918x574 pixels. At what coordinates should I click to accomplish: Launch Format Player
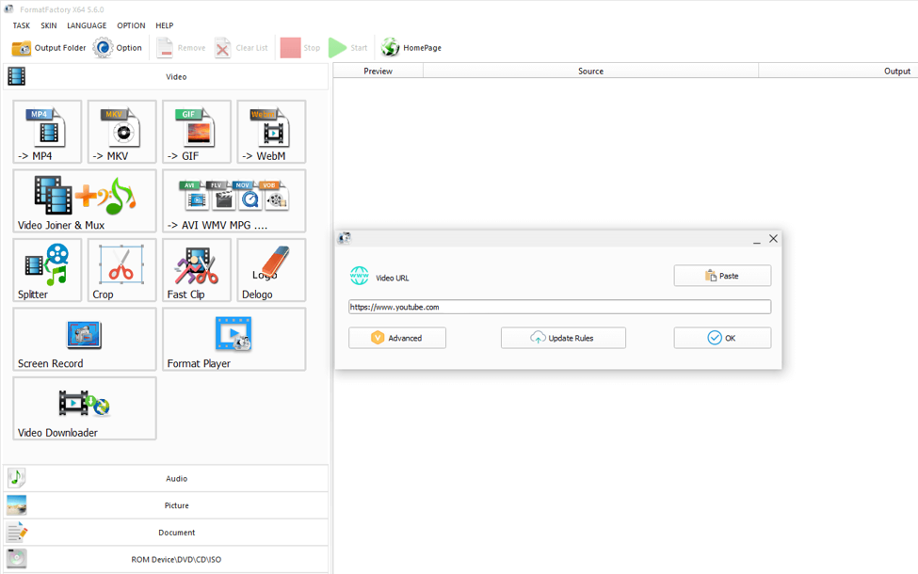point(234,340)
